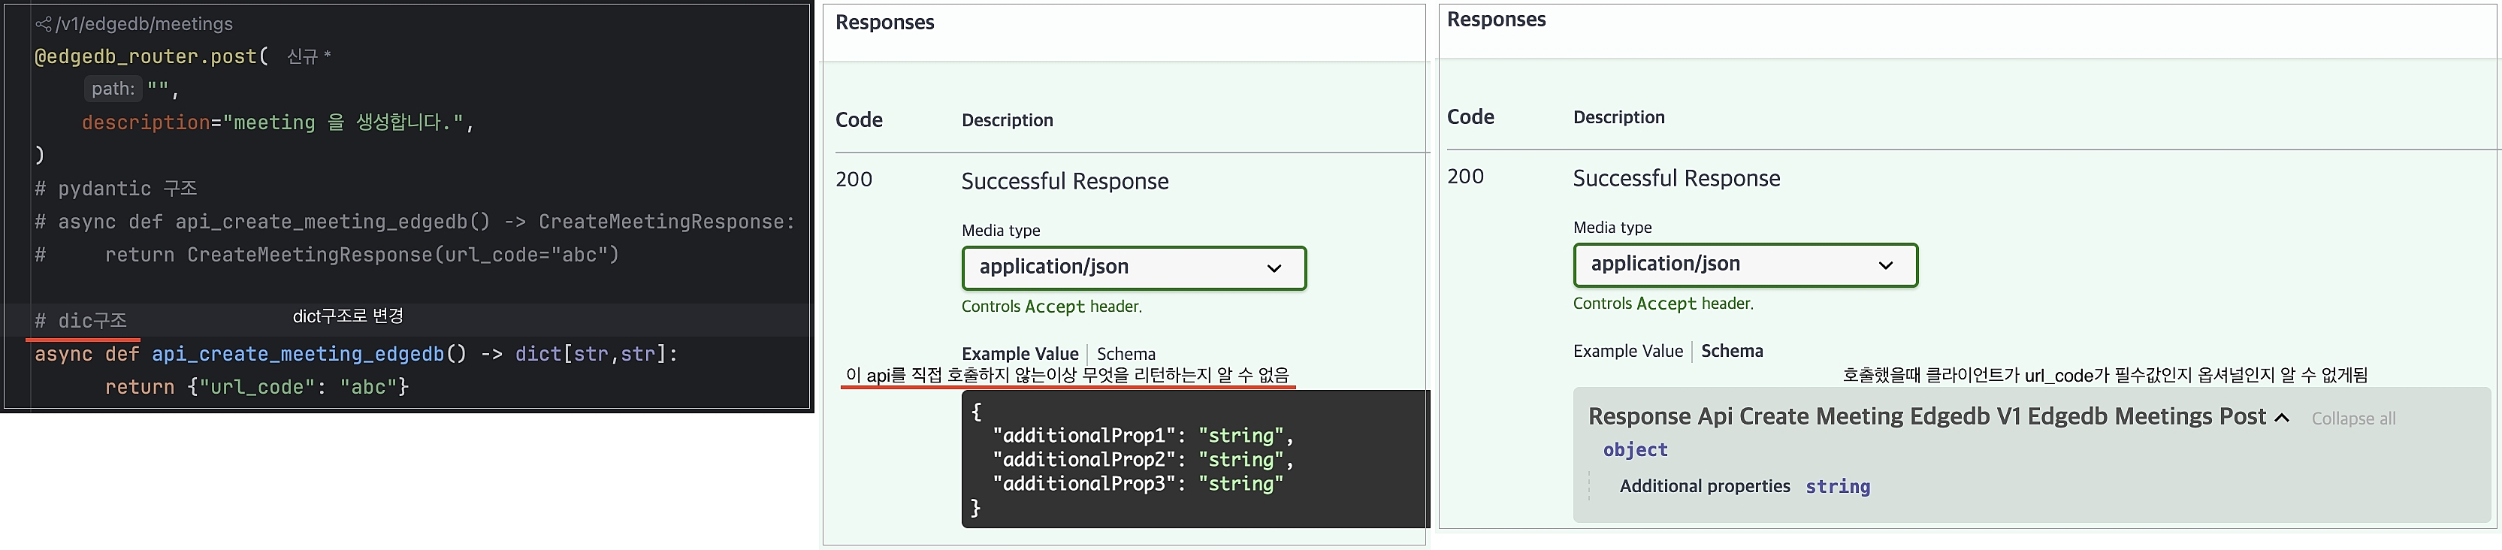Click the /v1/edgedb/meetings endpoint path text
Viewport: 2502px width, 550px height.
(145, 24)
